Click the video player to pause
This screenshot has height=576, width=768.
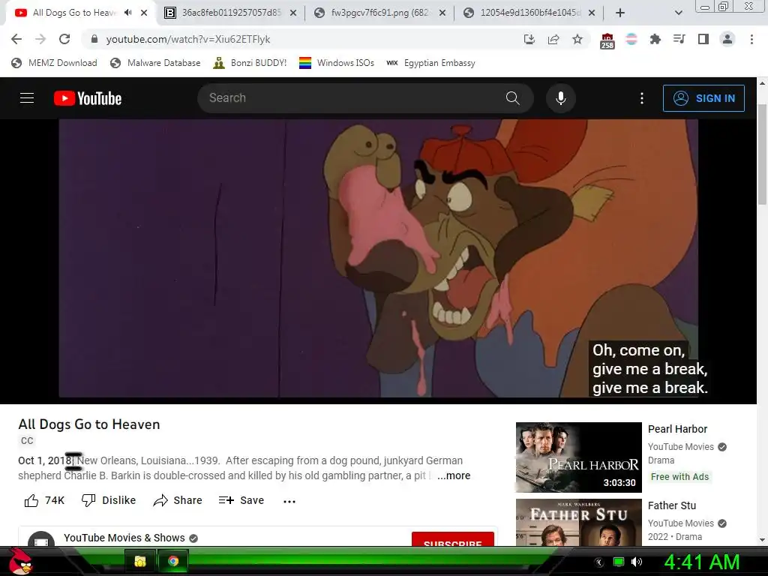[378, 258]
